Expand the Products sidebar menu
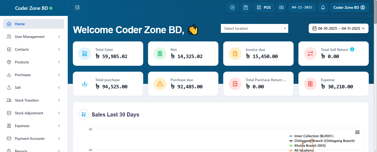 [x=34, y=62]
